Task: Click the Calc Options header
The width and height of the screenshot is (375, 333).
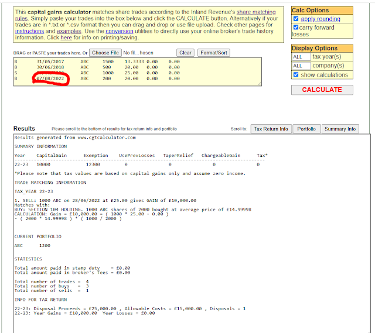Action: (322, 11)
